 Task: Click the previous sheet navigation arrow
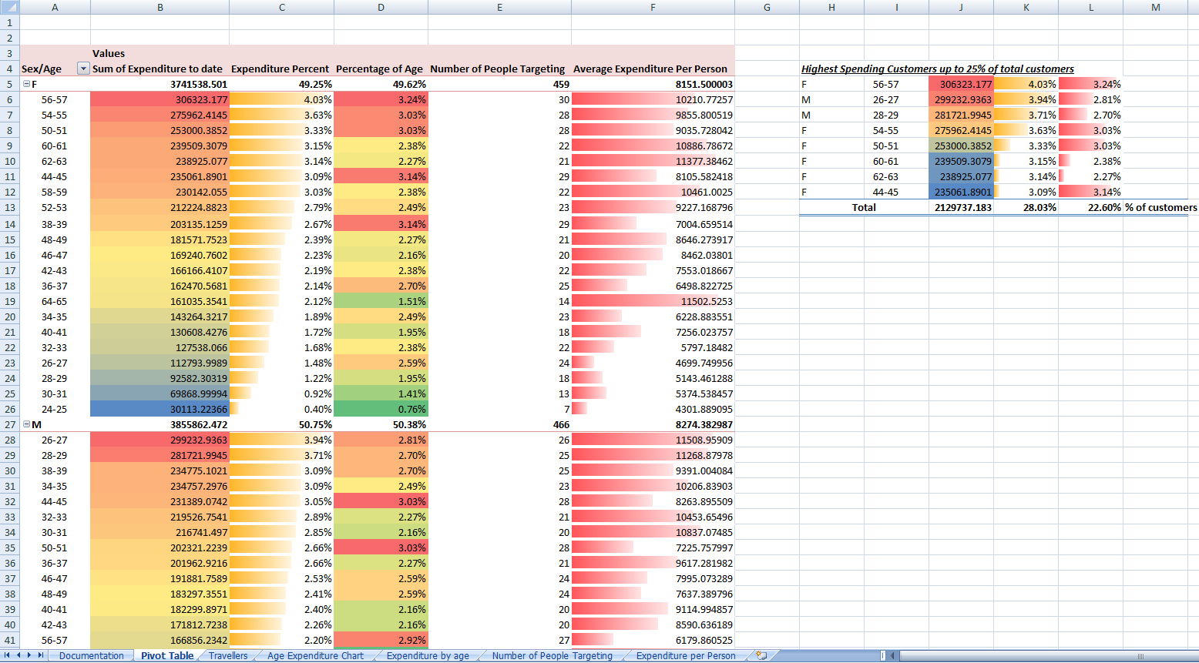(x=18, y=655)
